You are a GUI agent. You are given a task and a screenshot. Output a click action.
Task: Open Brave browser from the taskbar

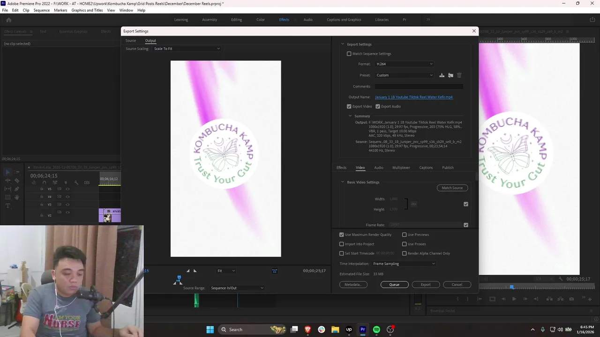coord(308,330)
